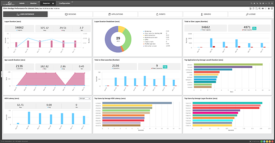275x143 pixels.
Task: Toggle the GPOs legend entry
Action: pos(146,40)
